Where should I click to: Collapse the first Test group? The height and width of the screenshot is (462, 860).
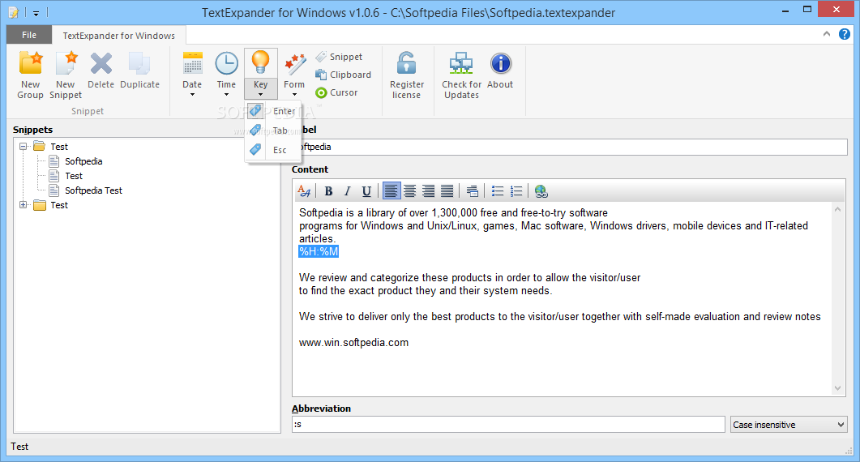click(23, 147)
